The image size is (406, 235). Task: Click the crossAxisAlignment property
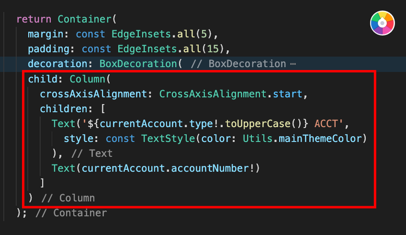pyautogui.click(x=93, y=94)
